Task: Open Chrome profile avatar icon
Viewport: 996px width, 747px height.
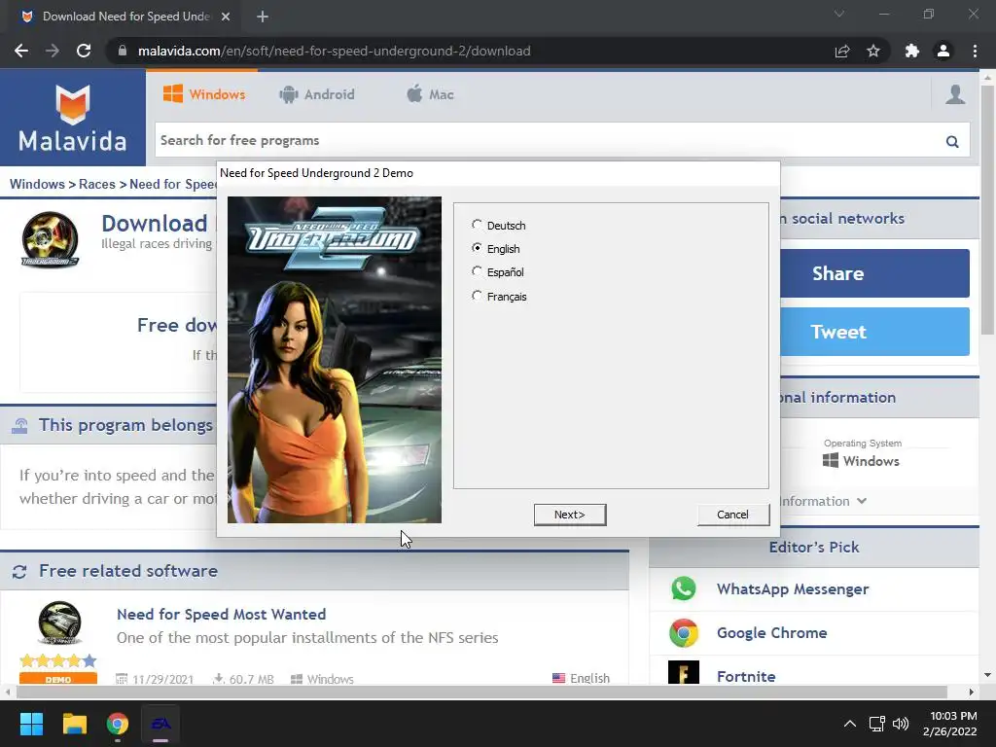Action: click(x=943, y=51)
